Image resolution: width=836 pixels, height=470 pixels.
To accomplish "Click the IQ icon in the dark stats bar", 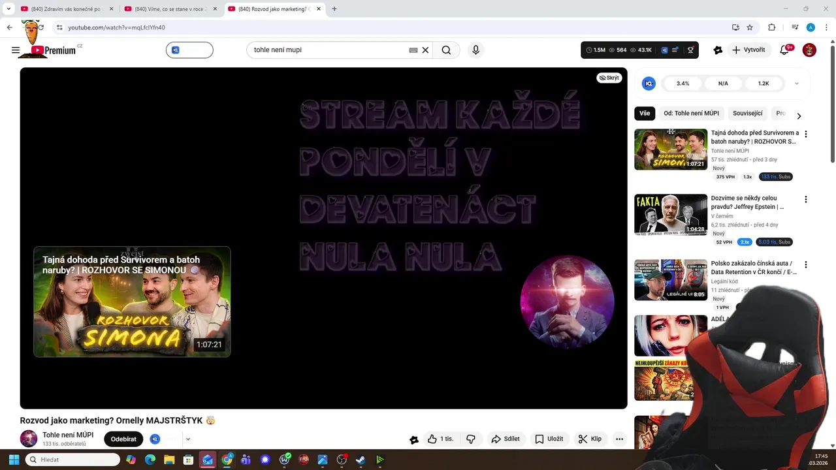I will coord(664,50).
